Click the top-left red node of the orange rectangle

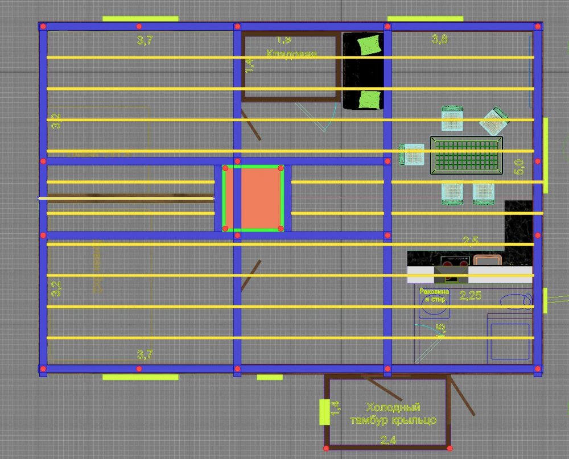225,168
